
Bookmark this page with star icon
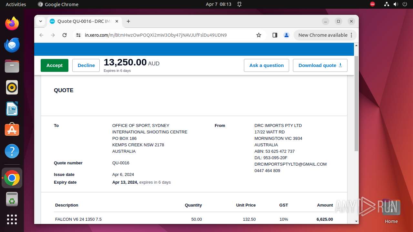pos(259,35)
